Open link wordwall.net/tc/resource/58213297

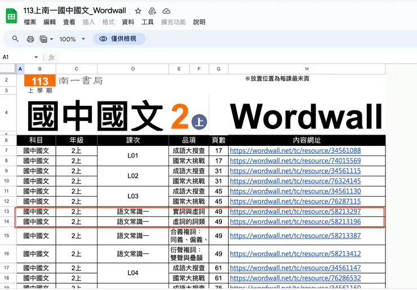pos(295,211)
